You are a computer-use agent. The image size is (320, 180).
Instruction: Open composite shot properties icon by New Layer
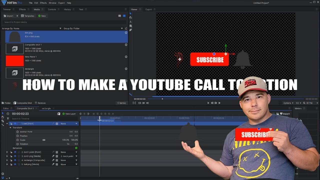[x=59, y=114]
